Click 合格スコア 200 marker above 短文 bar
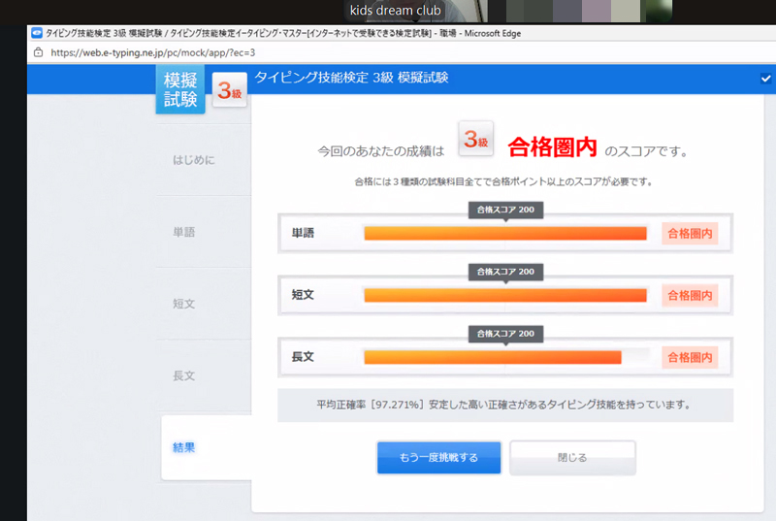776x521 pixels. click(505, 272)
